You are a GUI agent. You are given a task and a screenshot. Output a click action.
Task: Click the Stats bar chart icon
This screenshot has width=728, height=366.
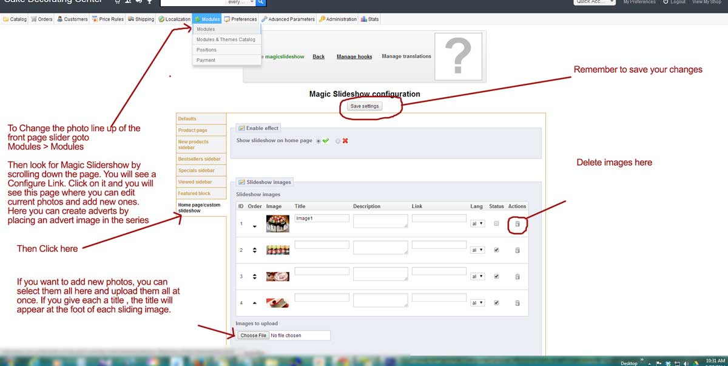(363, 19)
